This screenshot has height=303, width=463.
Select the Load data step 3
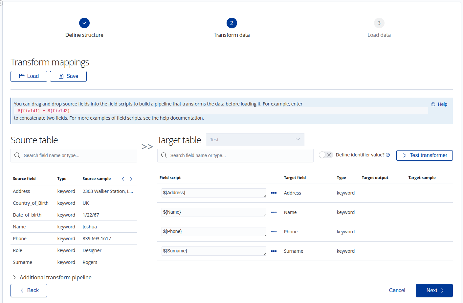(x=379, y=23)
